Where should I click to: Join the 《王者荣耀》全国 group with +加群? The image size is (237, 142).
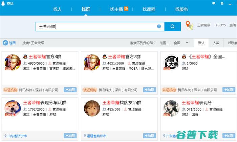tap(229, 90)
